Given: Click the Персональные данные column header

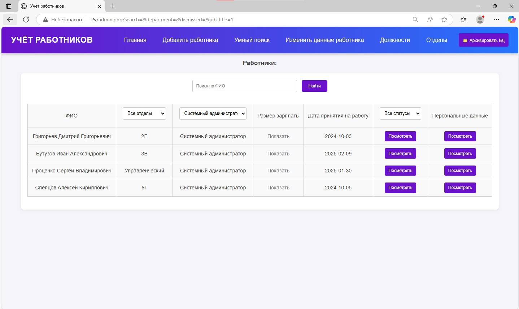Looking at the screenshot, I should point(460,116).
